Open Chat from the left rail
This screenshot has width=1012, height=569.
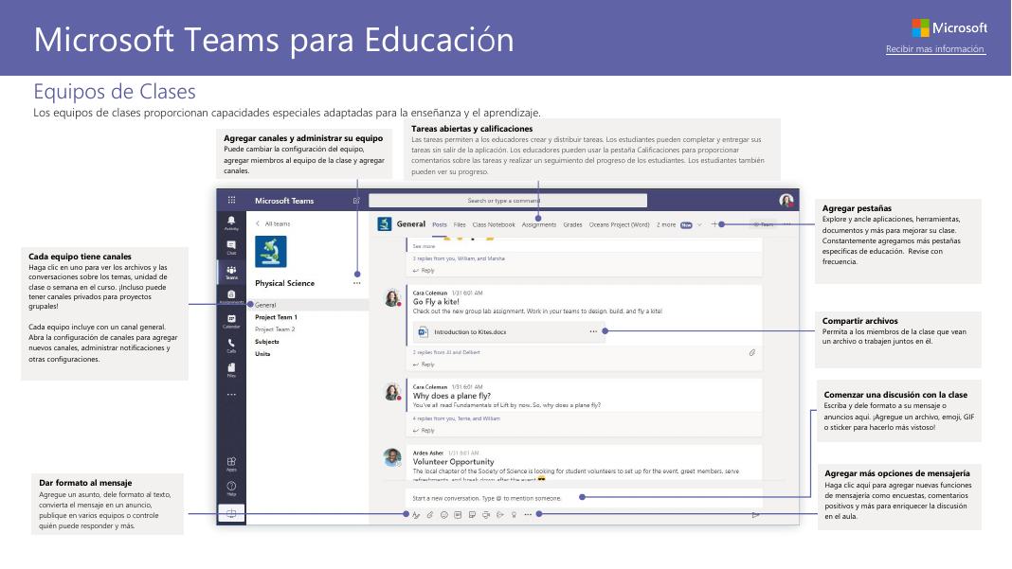coord(231,247)
